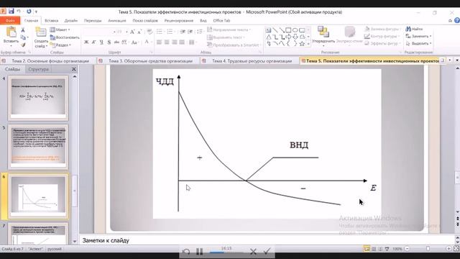Open the Раздел section dropdown
Image resolution: width=460 pixels, height=259 pixels.
[x=60, y=45]
